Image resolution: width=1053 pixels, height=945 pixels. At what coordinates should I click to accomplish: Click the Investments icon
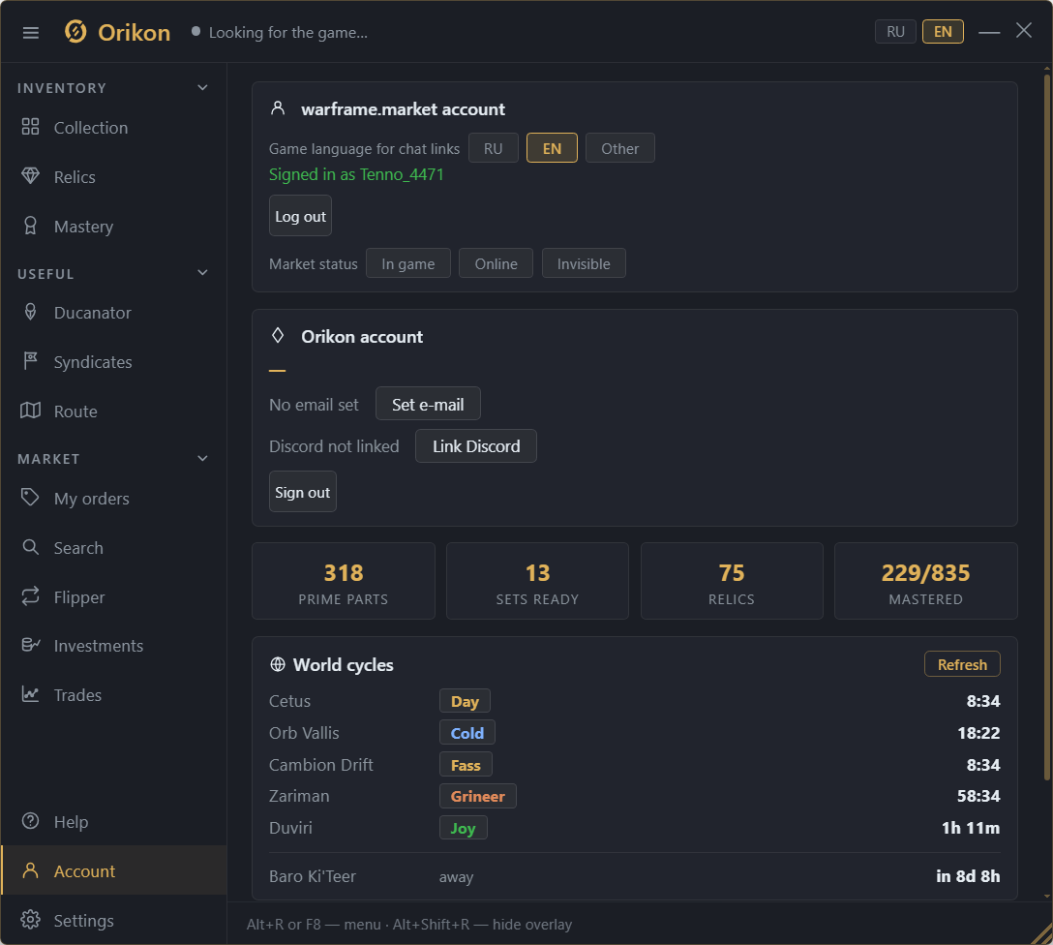[30, 645]
